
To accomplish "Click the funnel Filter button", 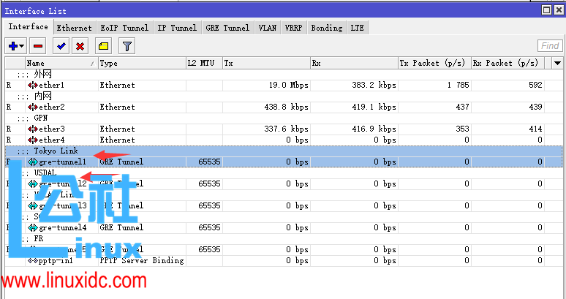I will pos(127,46).
